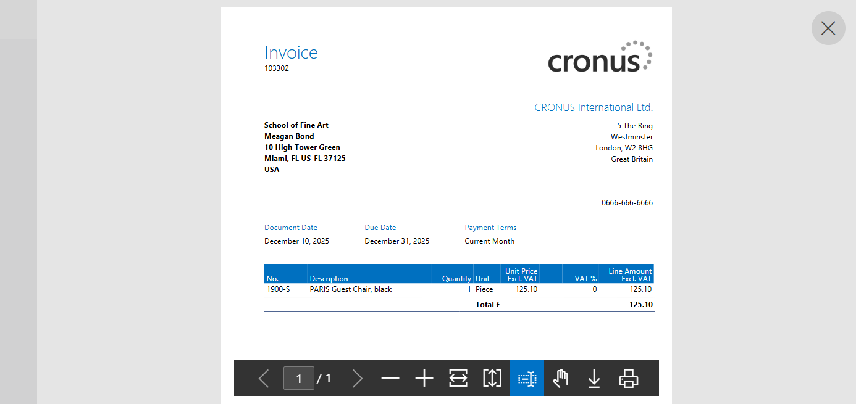Click the Cronus logo on the invoice
This screenshot has height=404, width=856.
point(599,57)
